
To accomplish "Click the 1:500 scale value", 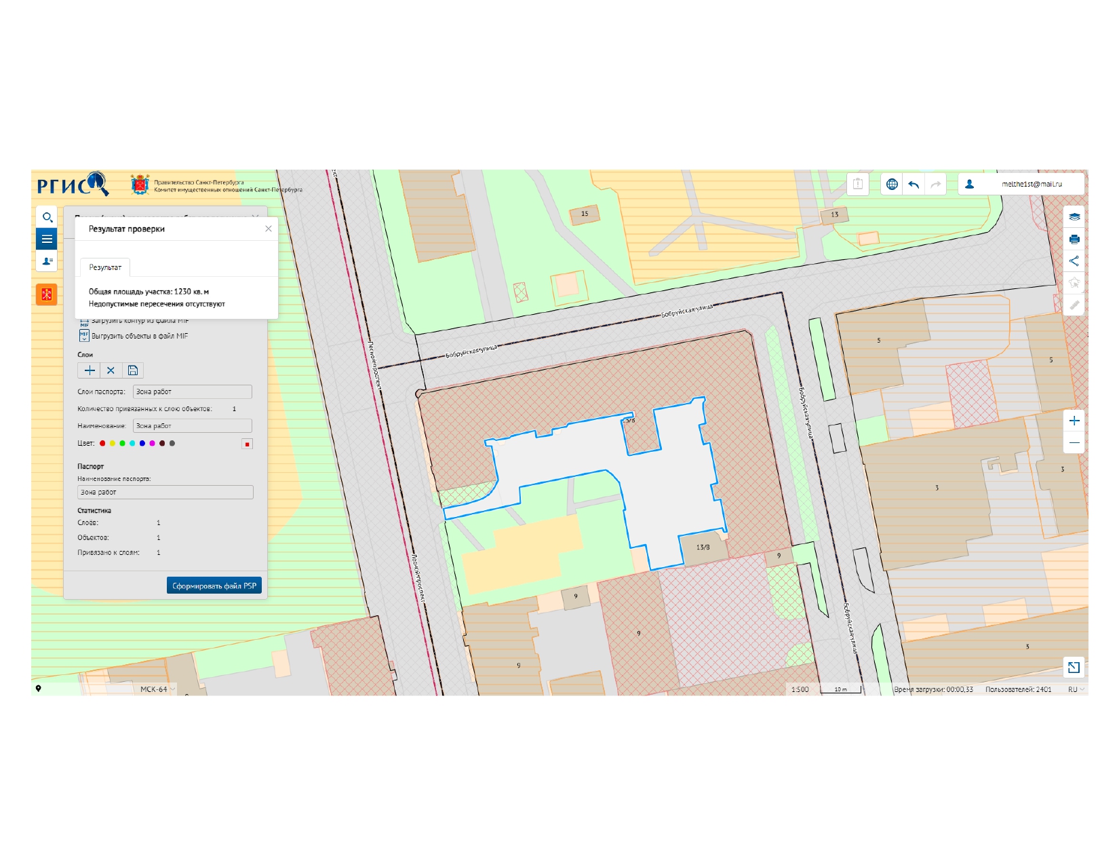I will (800, 689).
